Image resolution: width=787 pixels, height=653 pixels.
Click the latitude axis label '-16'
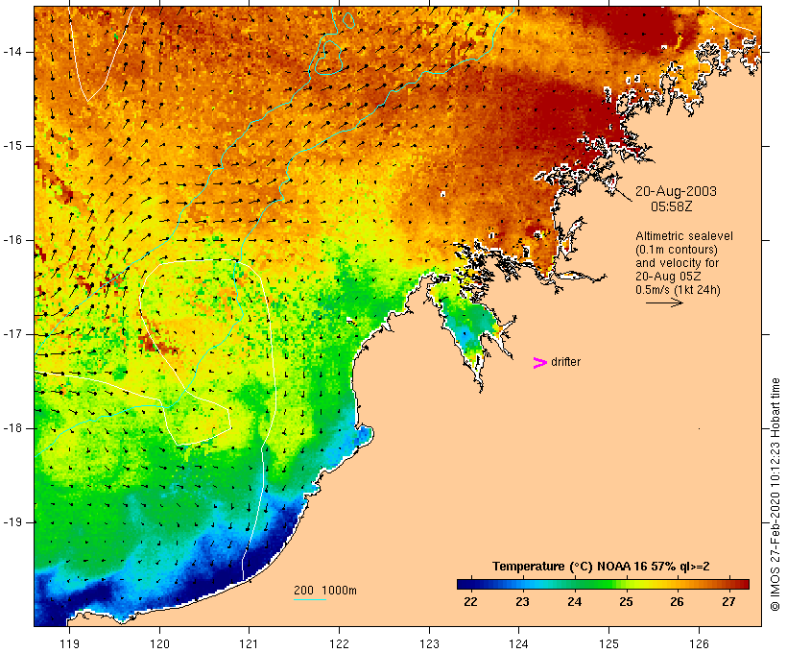tap(12, 240)
